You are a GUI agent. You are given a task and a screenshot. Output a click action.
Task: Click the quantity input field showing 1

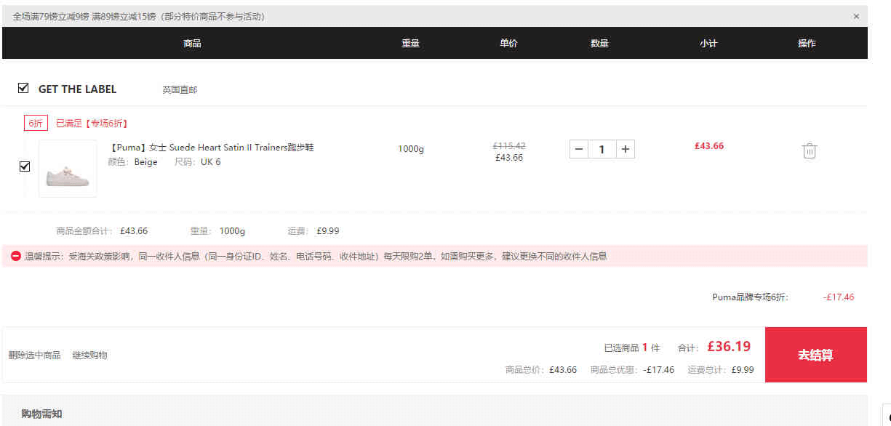pyautogui.click(x=602, y=149)
